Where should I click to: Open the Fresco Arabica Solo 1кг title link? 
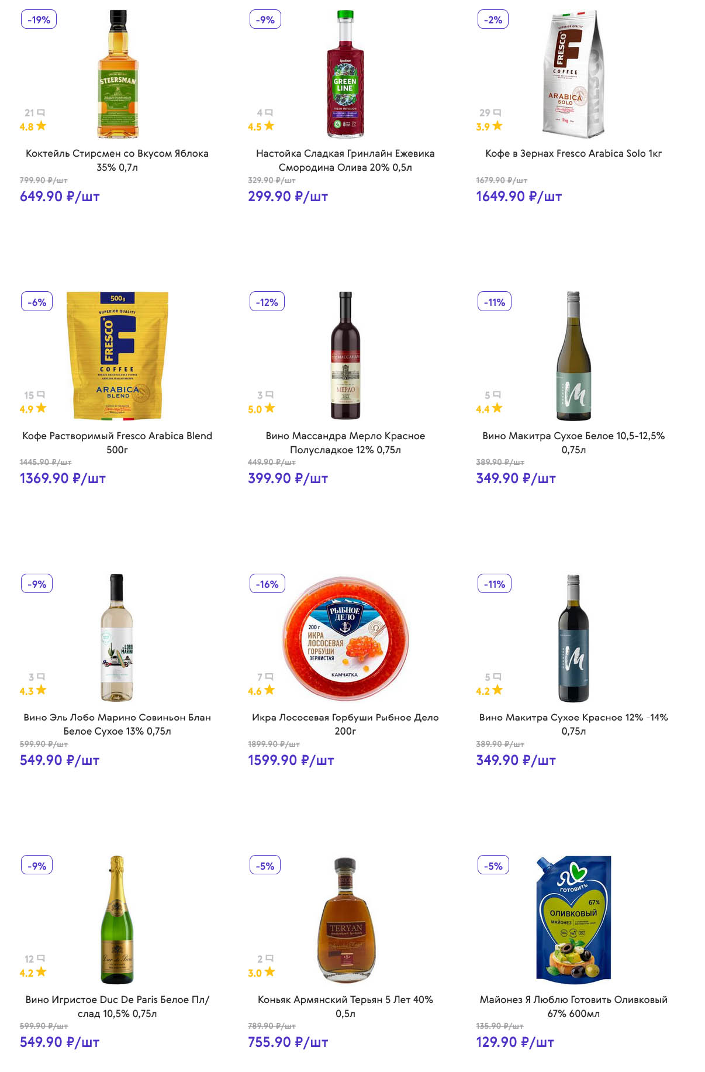pyautogui.click(x=573, y=154)
